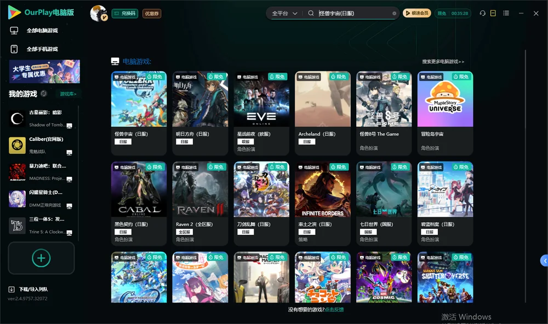Image resolution: width=548 pixels, height=324 pixels.
Task: Open the 全平台 platform dropdown
Action: pyautogui.click(x=284, y=13)
